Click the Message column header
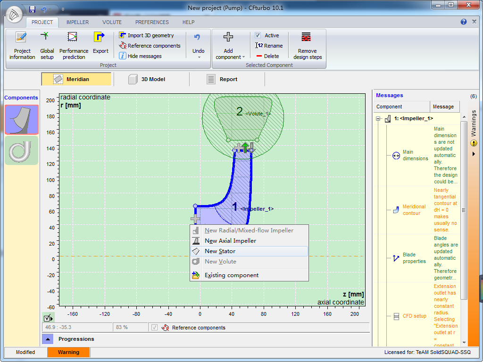The width and height of the screenshot is (483, 362). pyautogui.click(x=444, y=107)
